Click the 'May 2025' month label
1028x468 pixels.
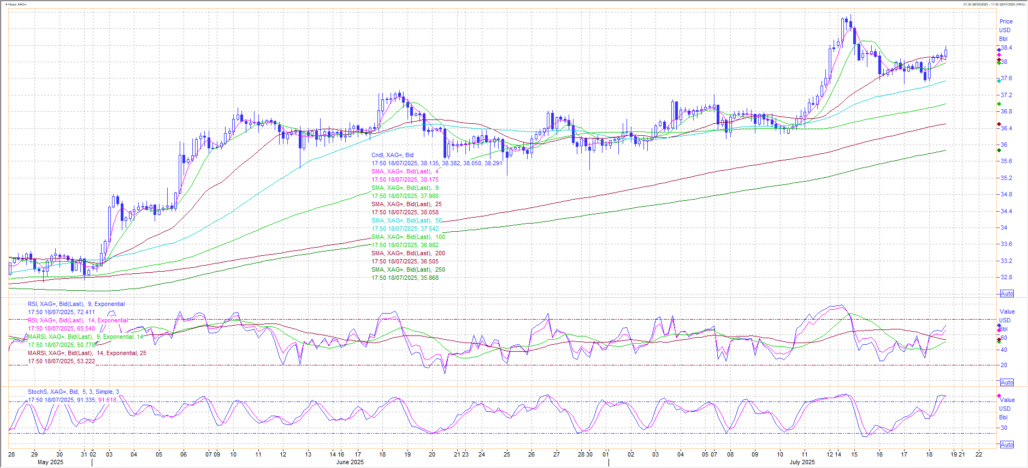[50, 462]
